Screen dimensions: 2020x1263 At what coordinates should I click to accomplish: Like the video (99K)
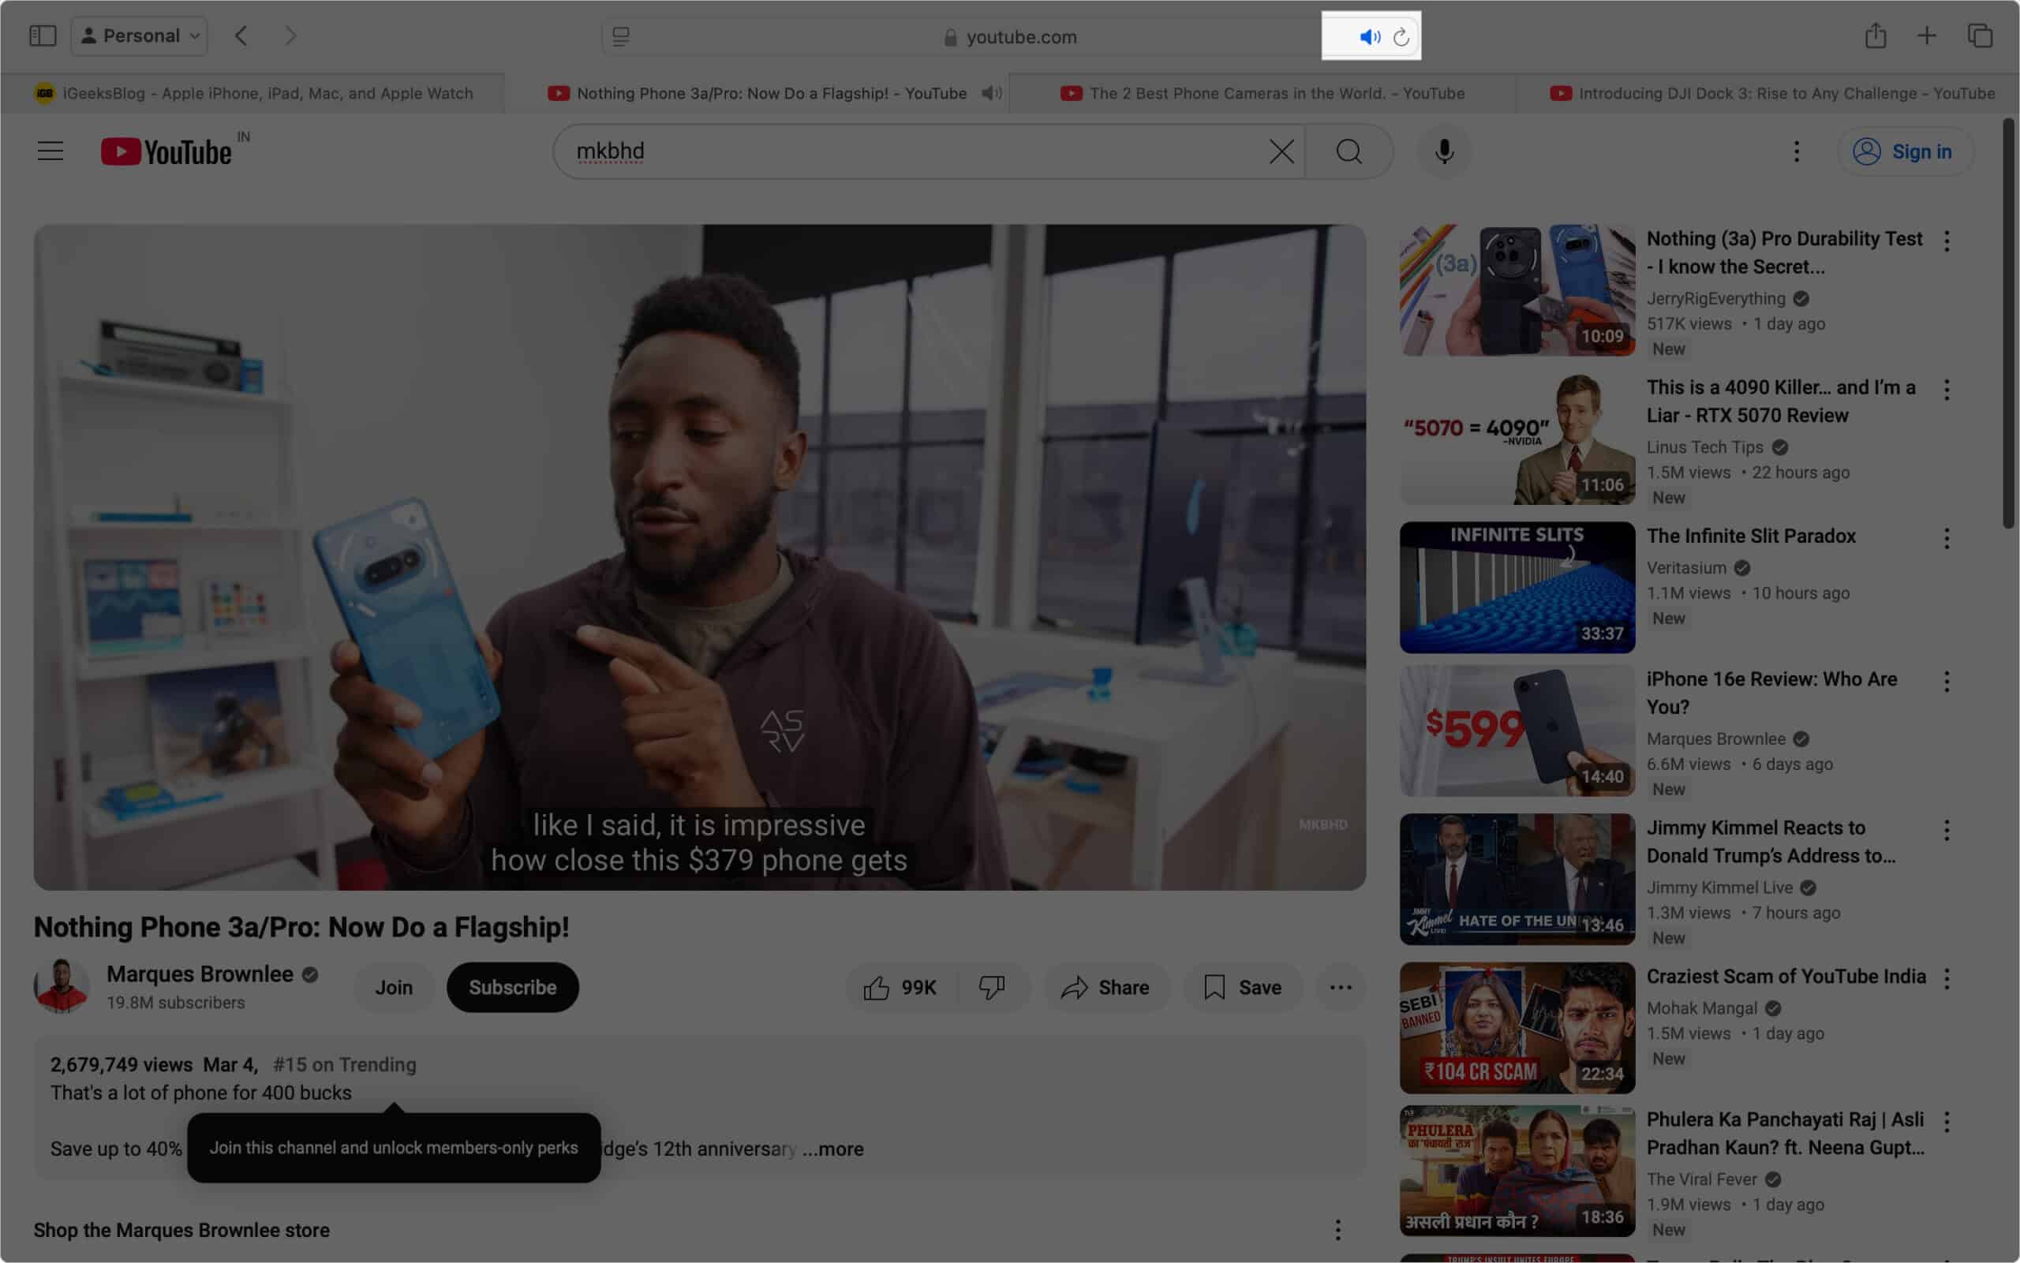tap(900, 988)
